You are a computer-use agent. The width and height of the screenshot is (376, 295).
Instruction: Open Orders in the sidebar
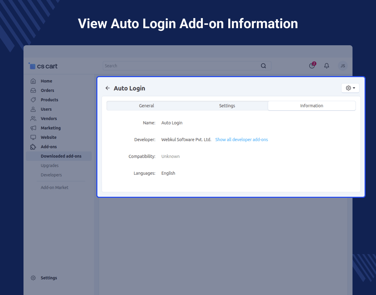point(47,91)
